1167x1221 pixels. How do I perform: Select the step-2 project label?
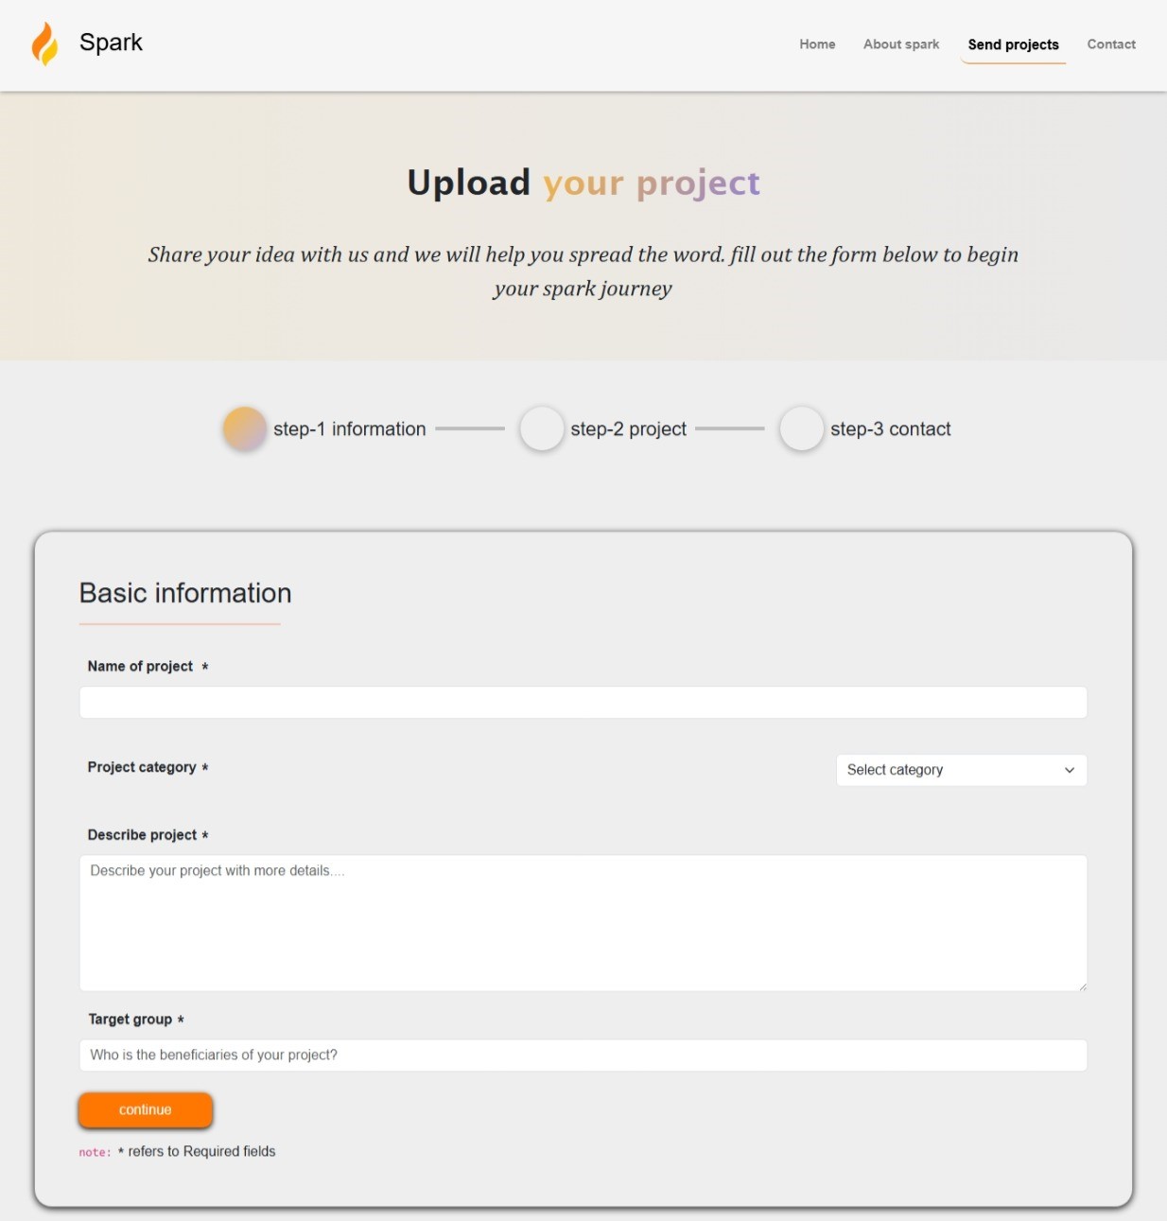click(628, 429)
